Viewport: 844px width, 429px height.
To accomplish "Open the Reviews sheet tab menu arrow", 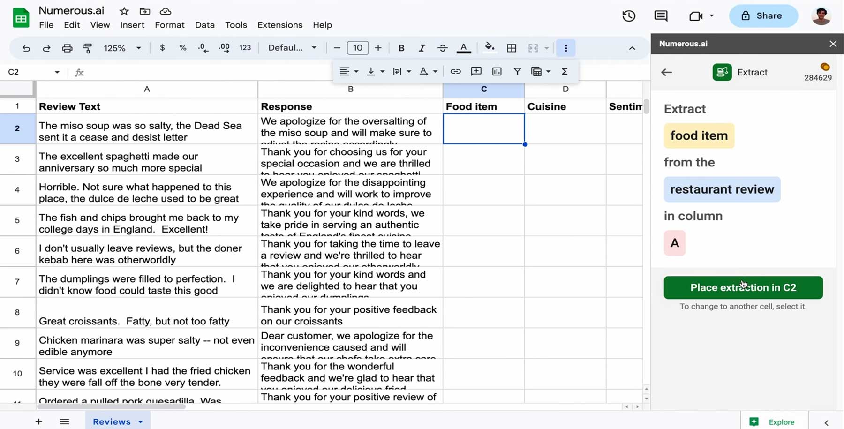I will (x=141, y=421).
